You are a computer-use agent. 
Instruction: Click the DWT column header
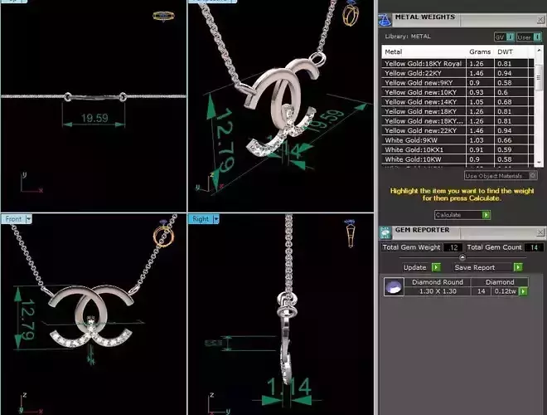click(512, 51)
